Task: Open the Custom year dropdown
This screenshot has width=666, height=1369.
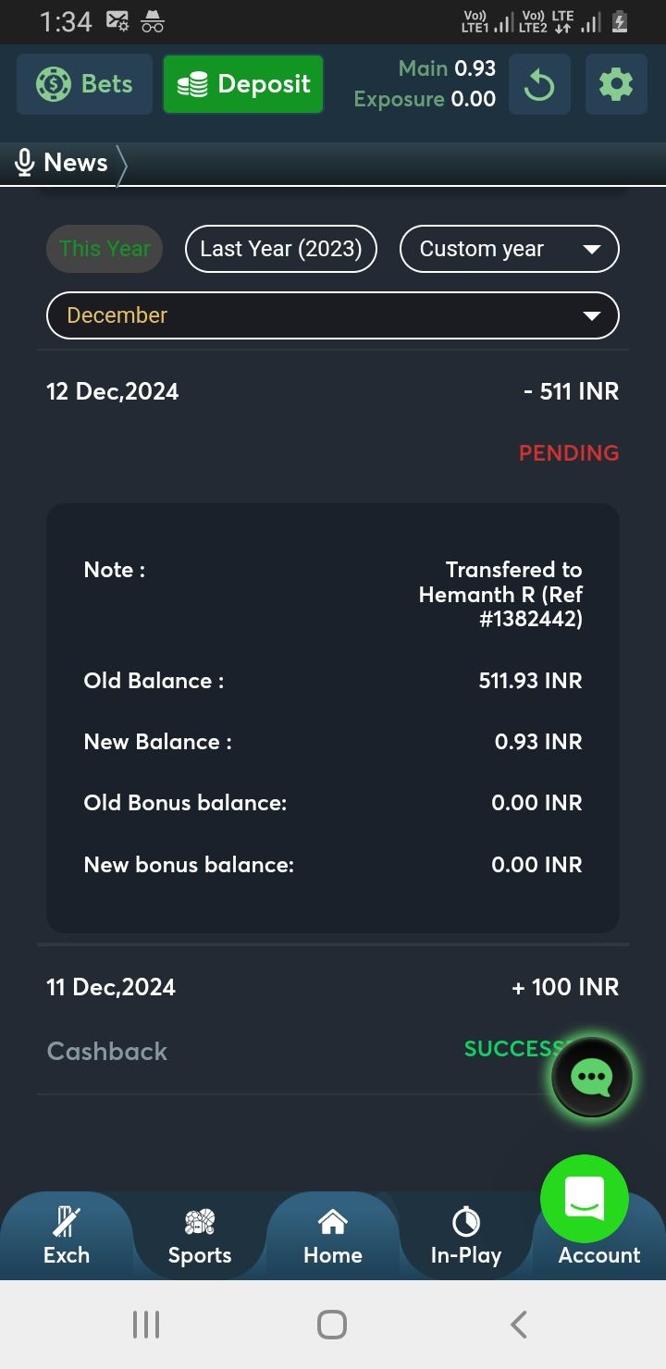Action: pyautogui.click(x=509, y=249)
